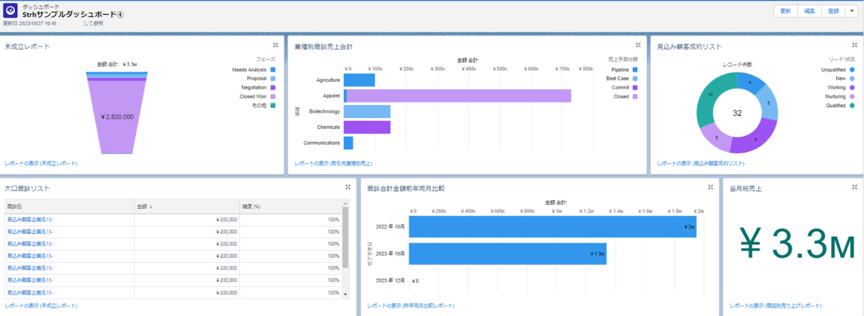Click the dashboard app icon in header
864x316 pixels.
click(x=11, y=11)
